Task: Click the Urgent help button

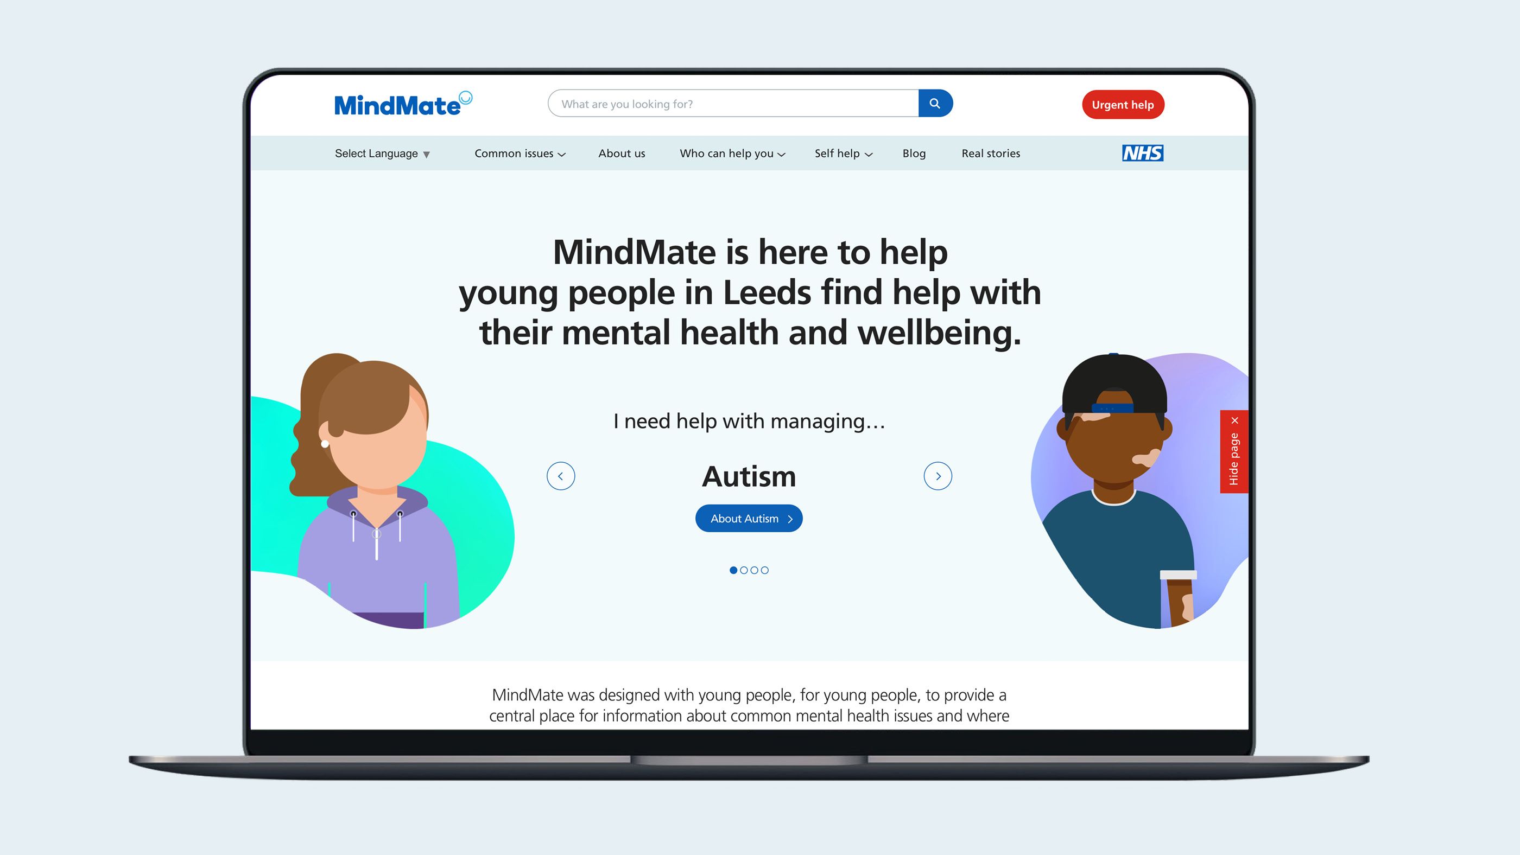Action: point(1123,104)
